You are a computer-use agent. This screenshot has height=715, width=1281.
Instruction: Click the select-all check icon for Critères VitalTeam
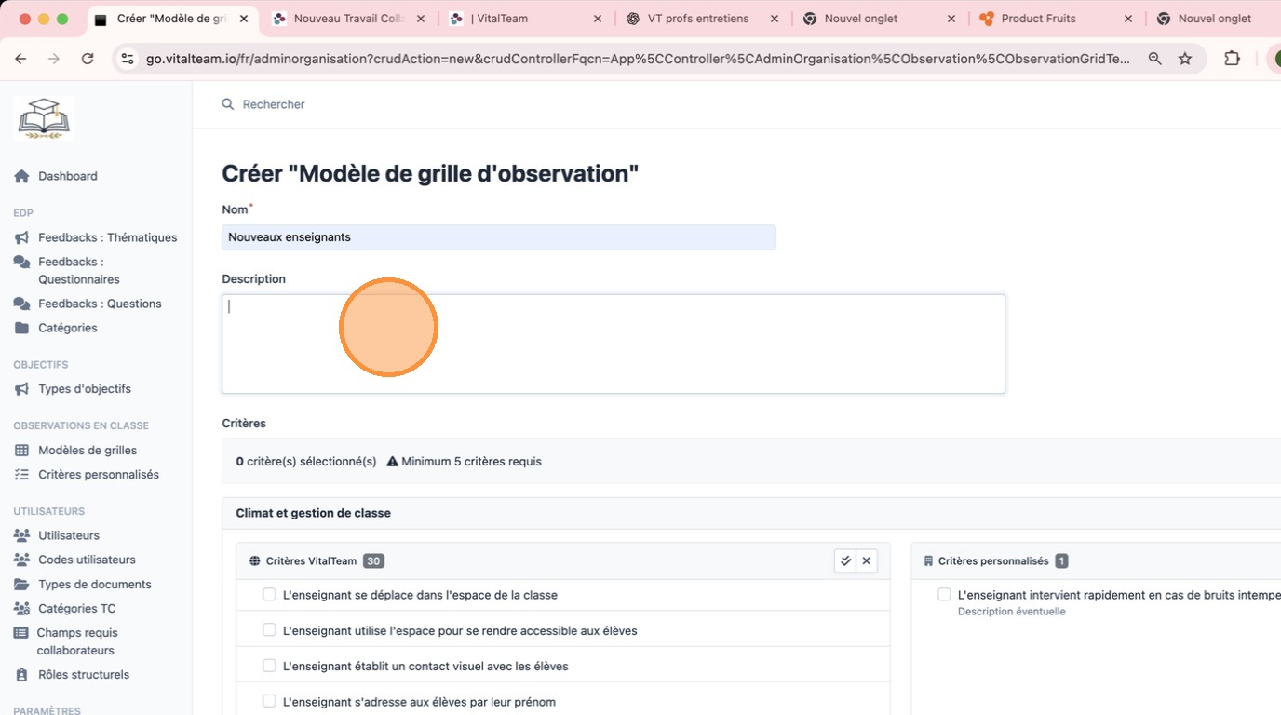tap(845, 560)
